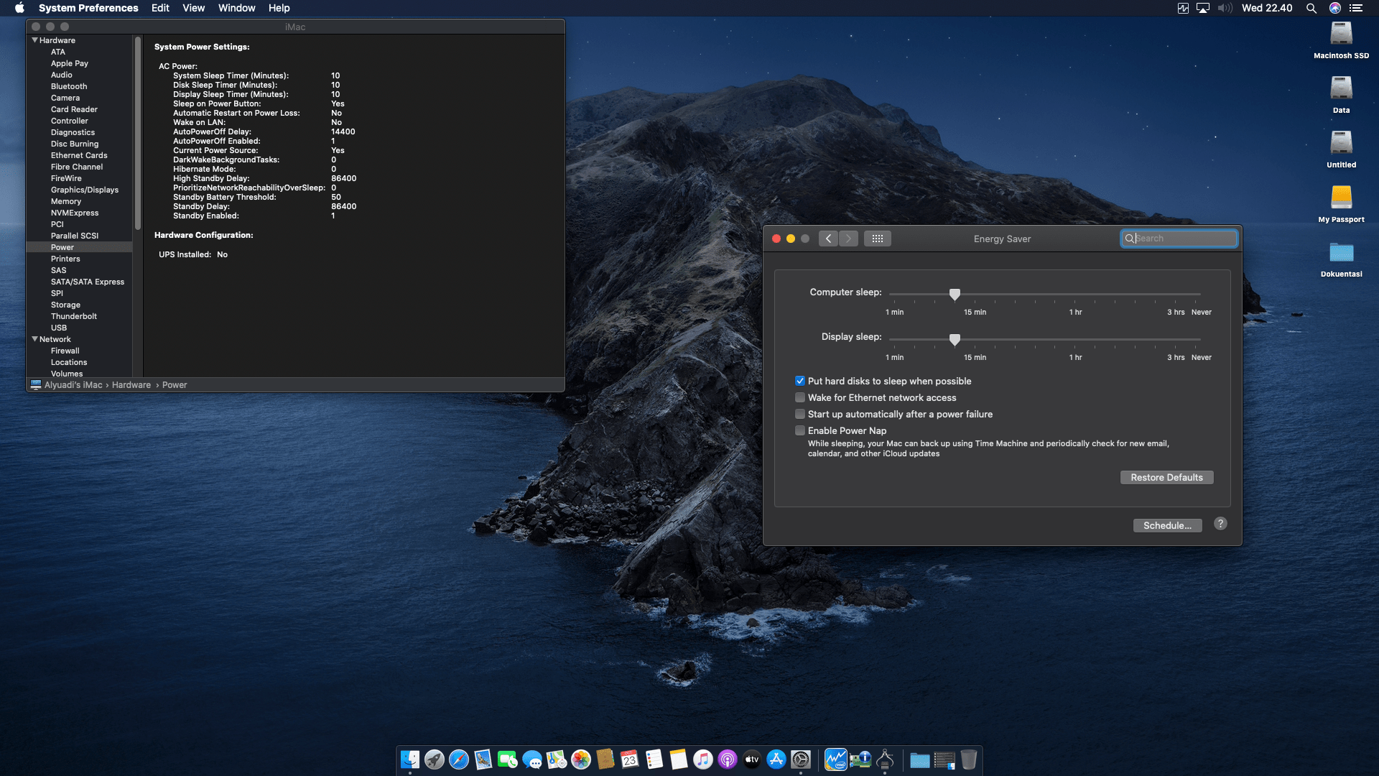Click the Energy Saver help question mark icon
The width and height of the screenshot is (1379, 776).
point(1220,524)
